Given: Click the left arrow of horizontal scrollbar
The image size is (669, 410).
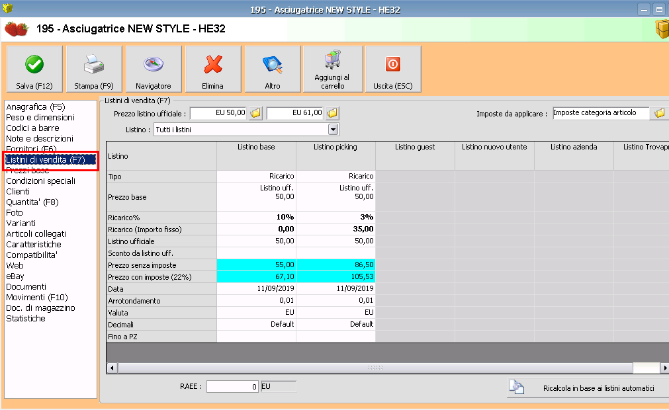Looking at the screenshot, I should pyautogui.click(x=112, y=368).
